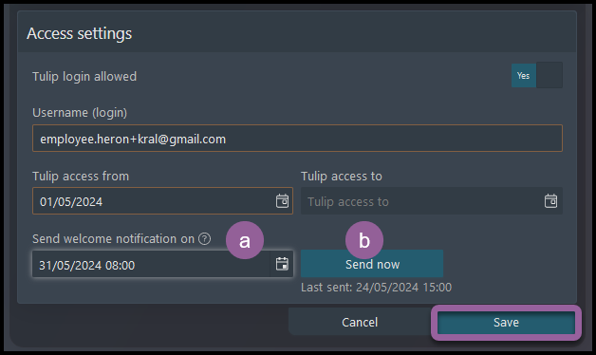Click the purple 'b' annotation marker
This screenshot has height=355, width=596.
click(364, 240)
